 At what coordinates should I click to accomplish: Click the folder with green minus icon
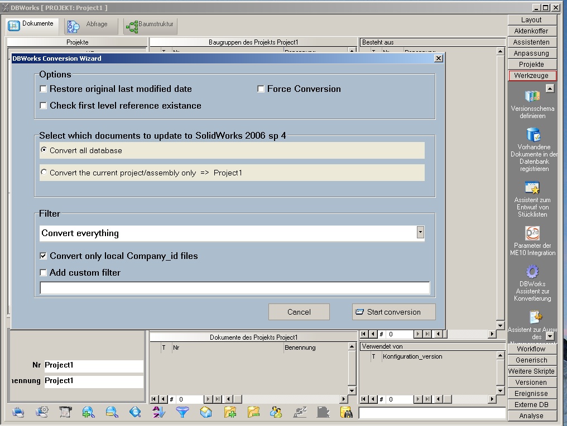coord(253,412)
